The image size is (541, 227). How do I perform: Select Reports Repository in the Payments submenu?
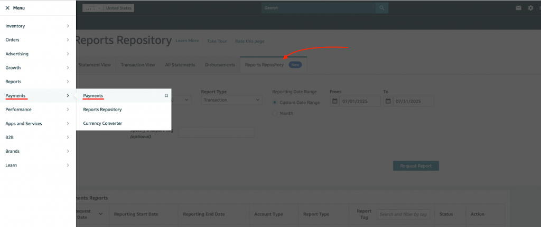(102, 110)
